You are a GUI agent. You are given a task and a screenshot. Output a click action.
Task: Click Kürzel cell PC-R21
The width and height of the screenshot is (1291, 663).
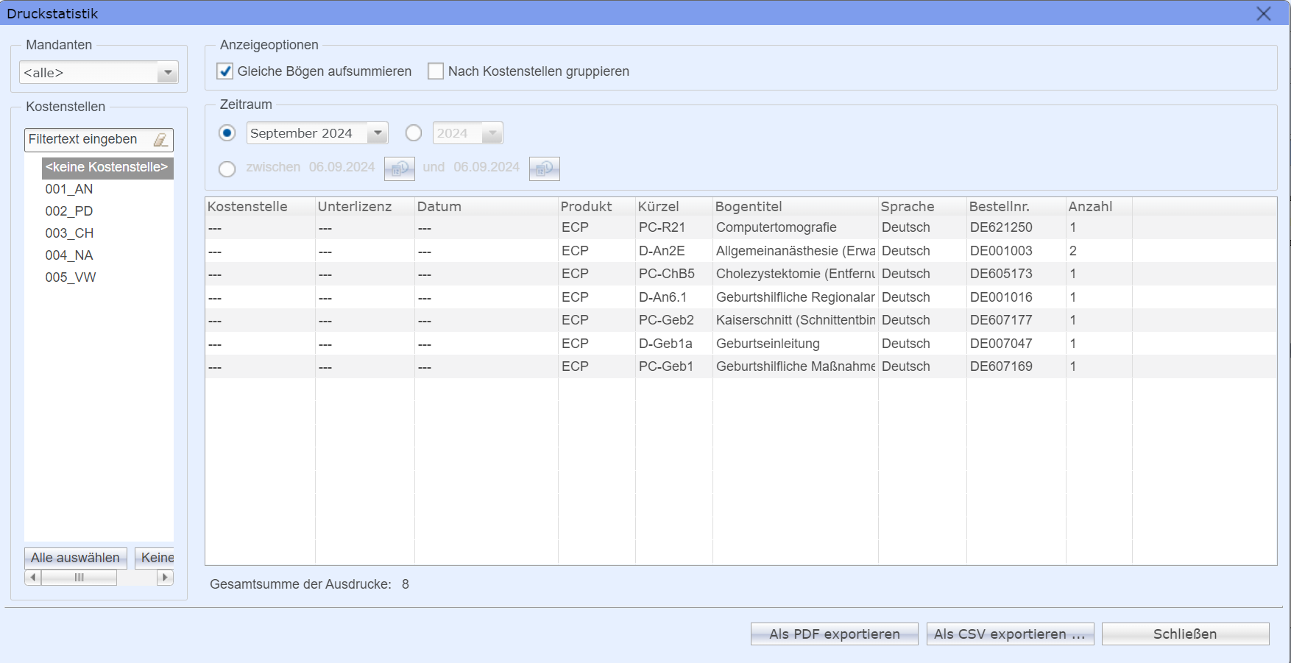[x=662, y=228]
